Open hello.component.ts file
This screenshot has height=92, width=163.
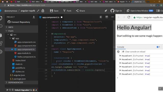[x=25, y=57]
